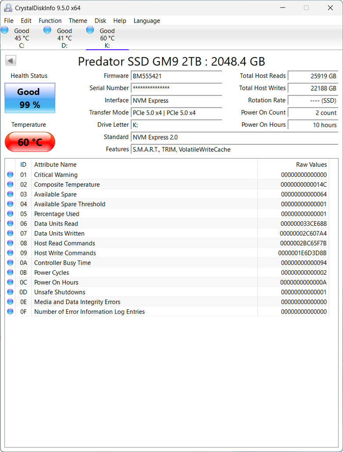Image resolution: width=343 pixels, height=452 pixels.
Task: Open the Help menu
Action: (x=120, y=21)
